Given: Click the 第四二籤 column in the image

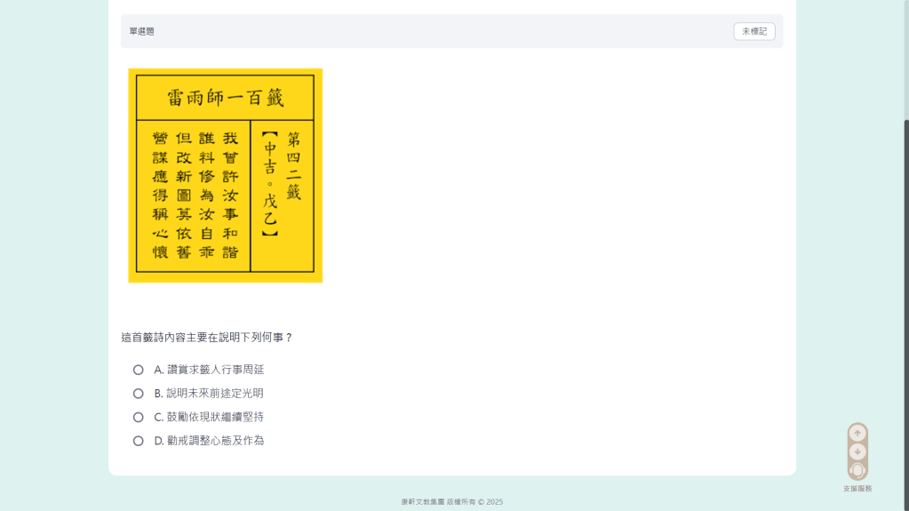Looking at the screenshot, I should click(294, 166).
